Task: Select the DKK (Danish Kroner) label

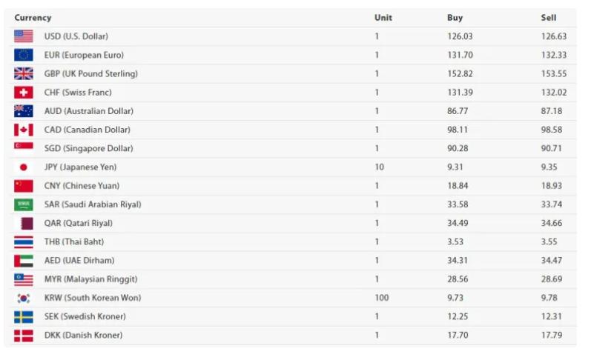Action: click(83, 335)
